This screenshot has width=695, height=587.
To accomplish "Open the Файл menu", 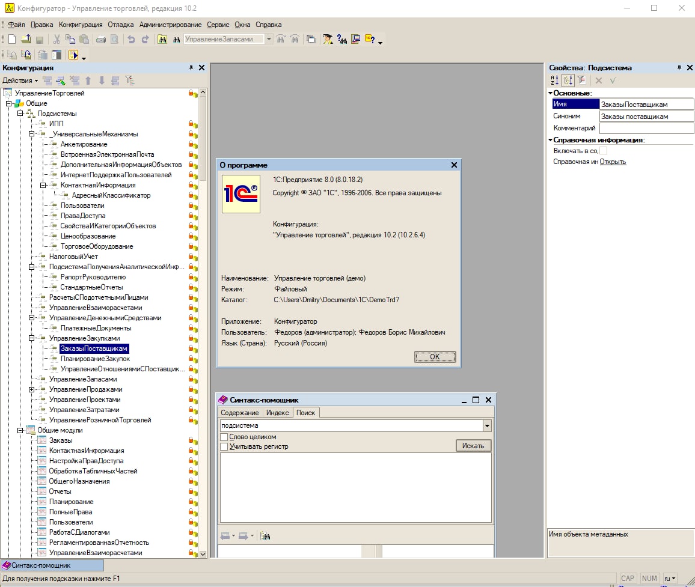I will tap(16, 25).
